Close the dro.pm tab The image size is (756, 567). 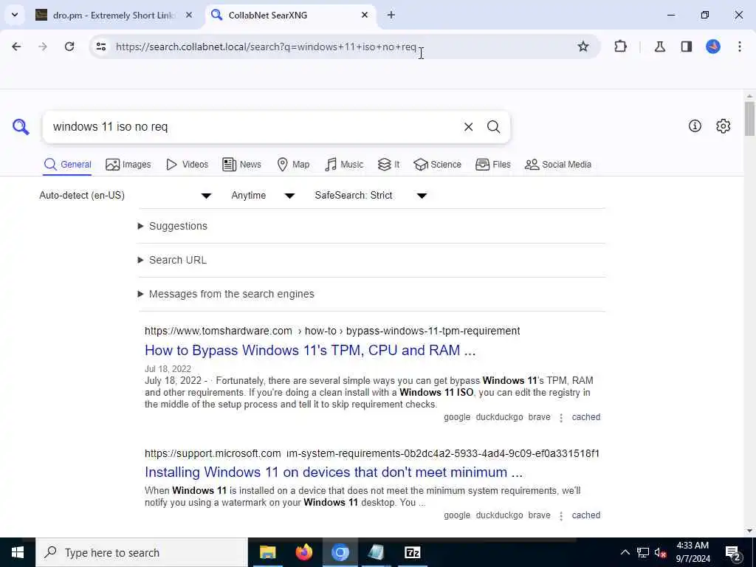[x=189, y=15]
